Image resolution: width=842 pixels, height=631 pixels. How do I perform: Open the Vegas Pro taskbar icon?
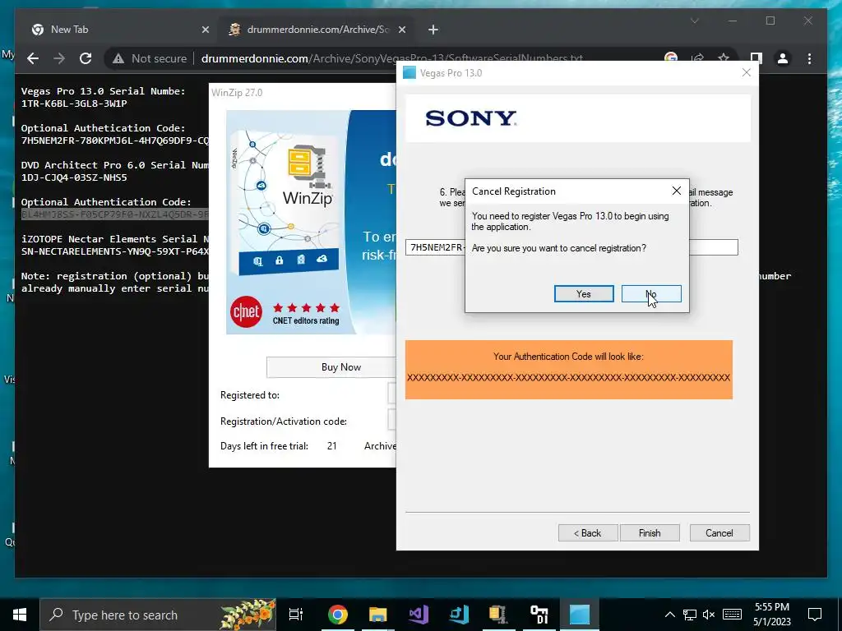580,615
